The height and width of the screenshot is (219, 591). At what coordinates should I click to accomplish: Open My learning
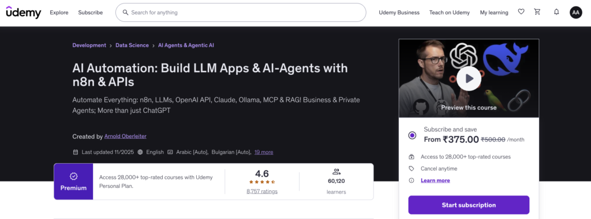pos(494,13)
